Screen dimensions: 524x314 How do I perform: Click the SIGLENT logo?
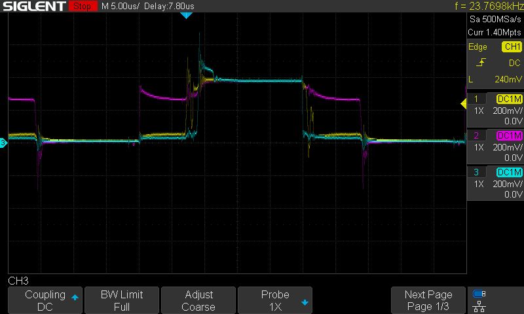(34, 6)
